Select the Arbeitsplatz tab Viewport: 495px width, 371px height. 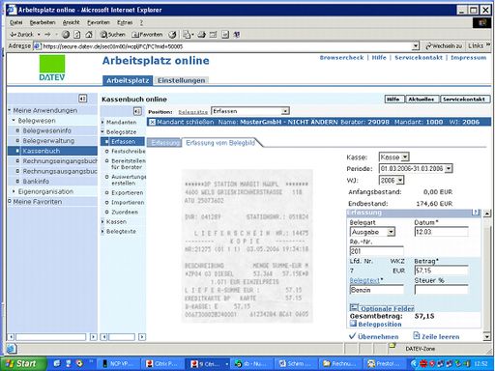(128, 80)
